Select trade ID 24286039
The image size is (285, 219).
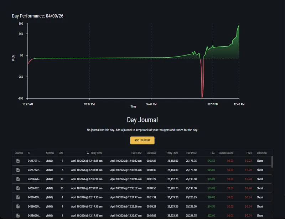pyautogui.click(x=34, y=207)
